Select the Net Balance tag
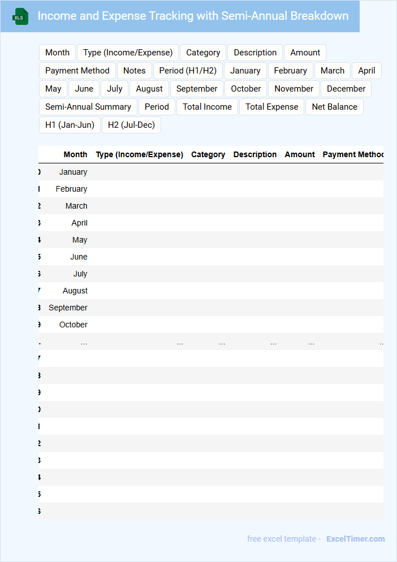The height and width of the screenshot is (562, 397). [335, 107]
